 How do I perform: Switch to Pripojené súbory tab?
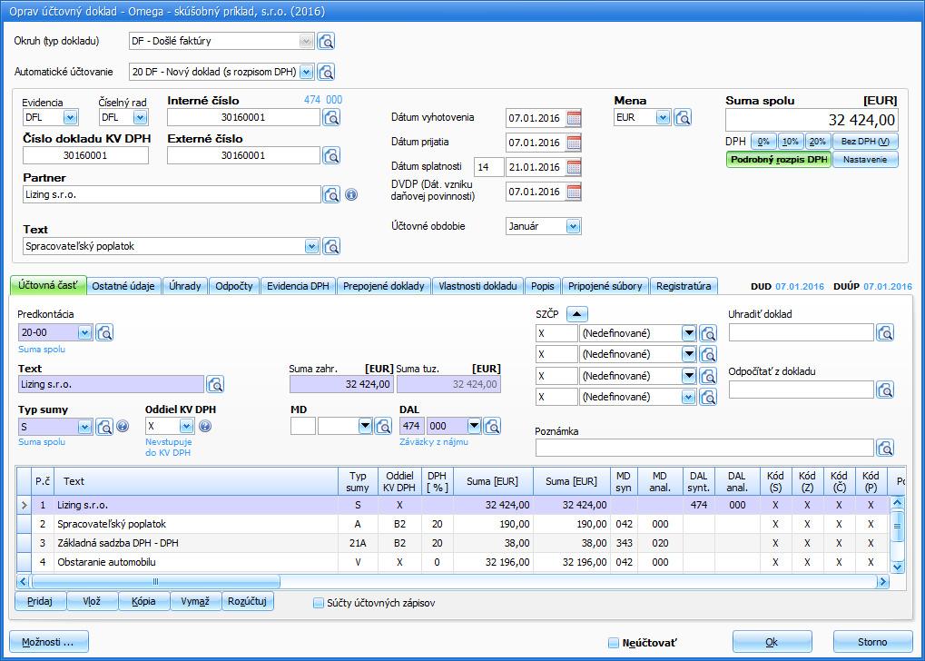click(x=605, y=286)
